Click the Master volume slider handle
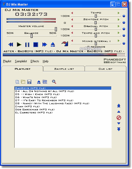The height and width of the screenshot is (169, 132). 56,29
